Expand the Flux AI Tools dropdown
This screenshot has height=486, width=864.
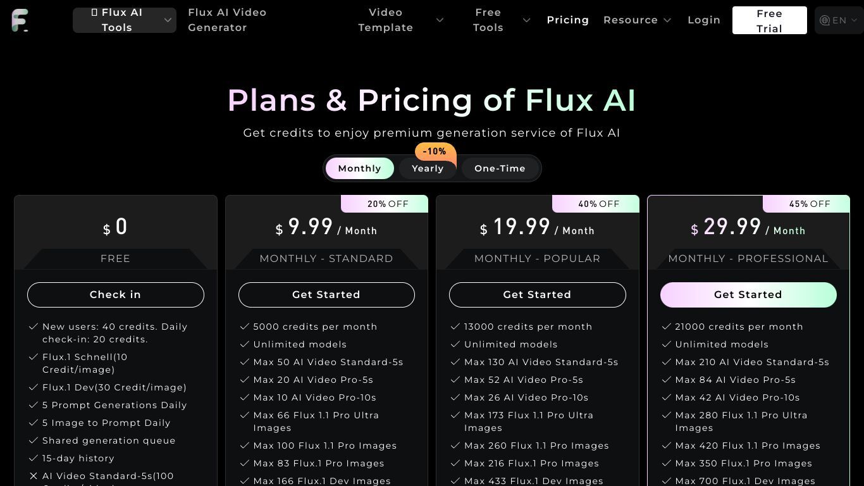[x=125, y=20]
